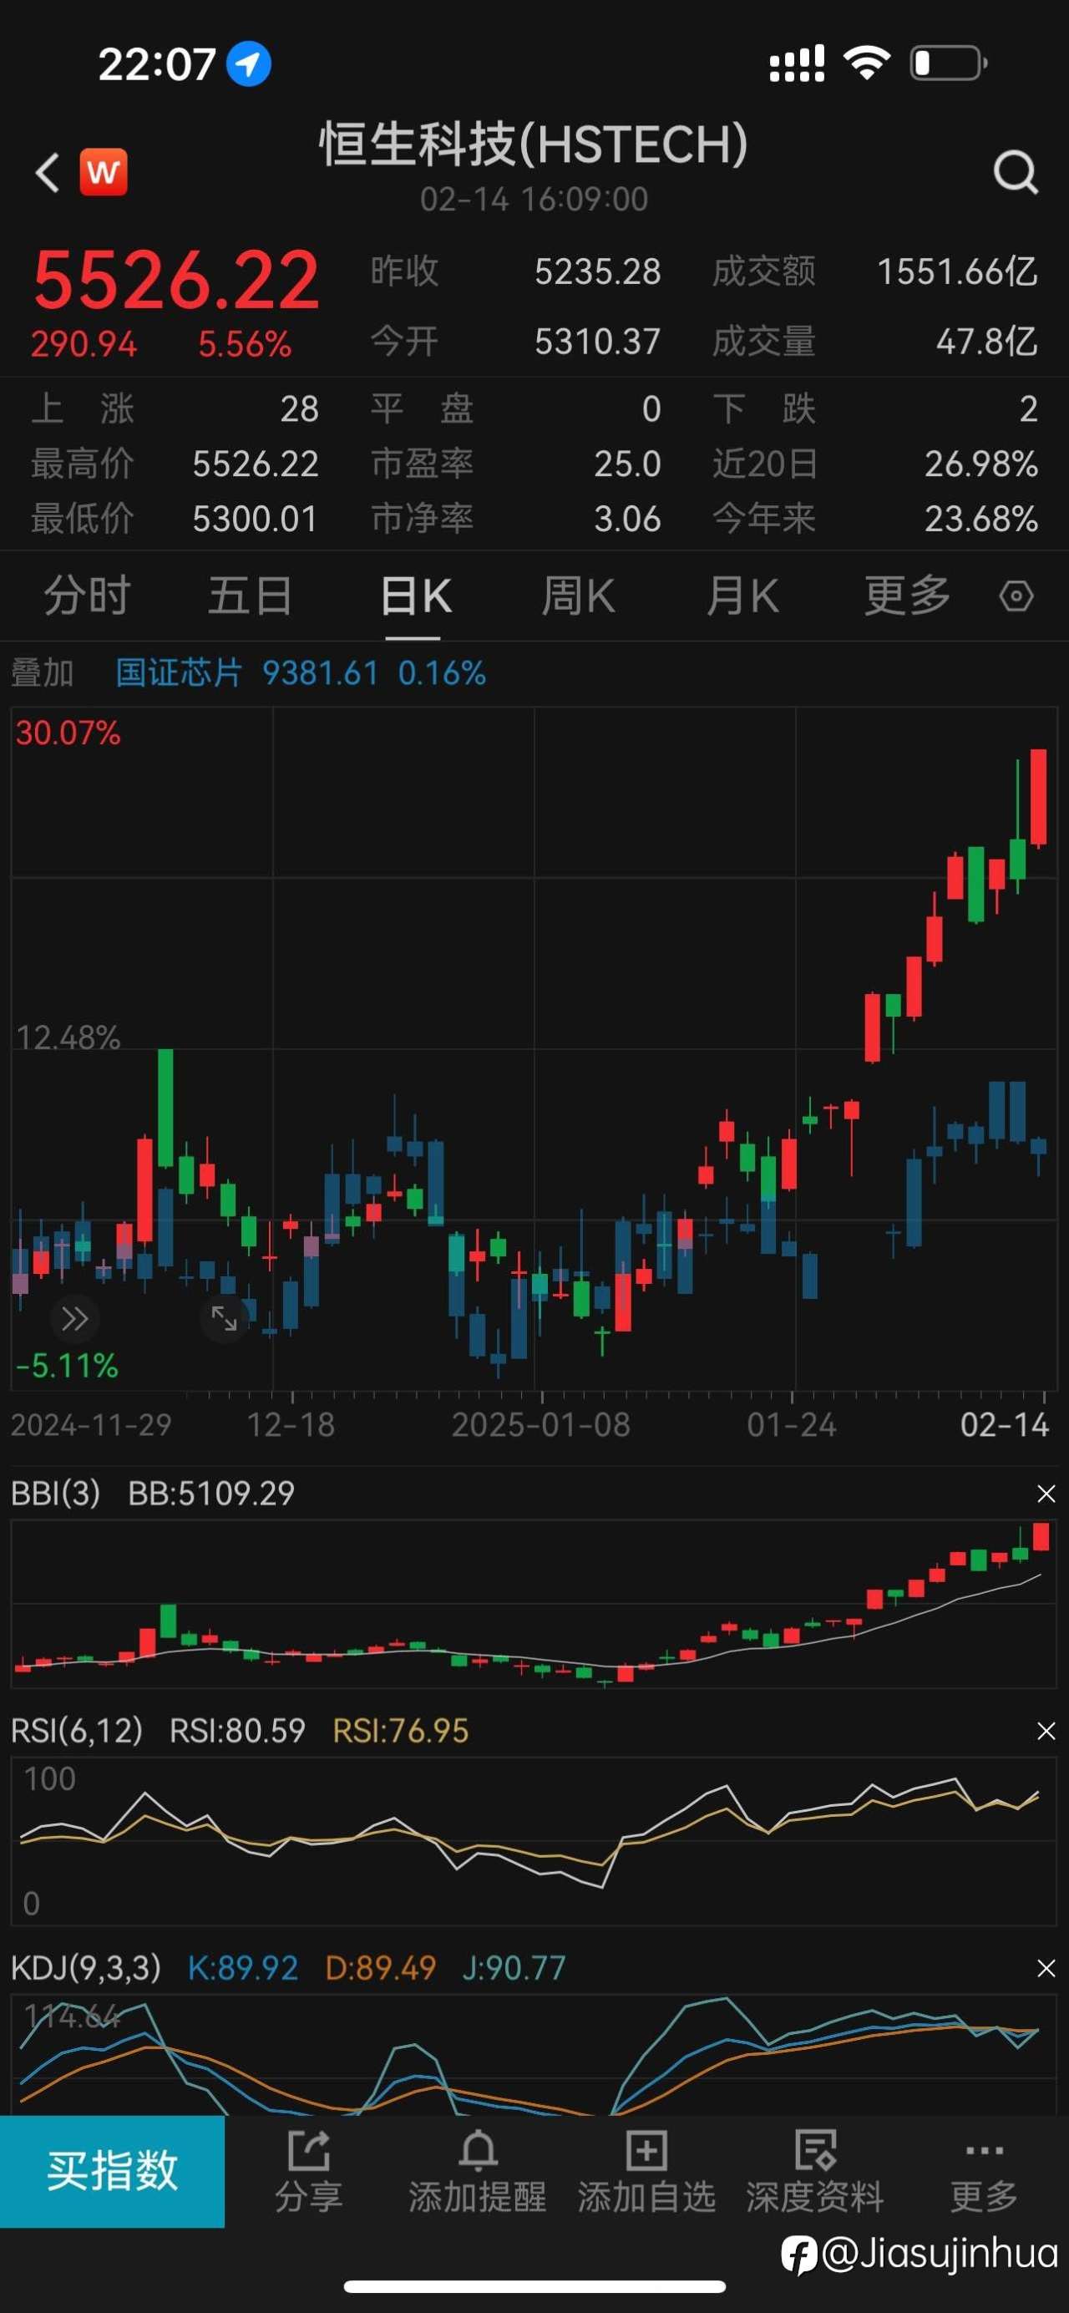Tap the BB:5109.29 value
Screen dimensions: 1069x2313
pos(211,1494)
